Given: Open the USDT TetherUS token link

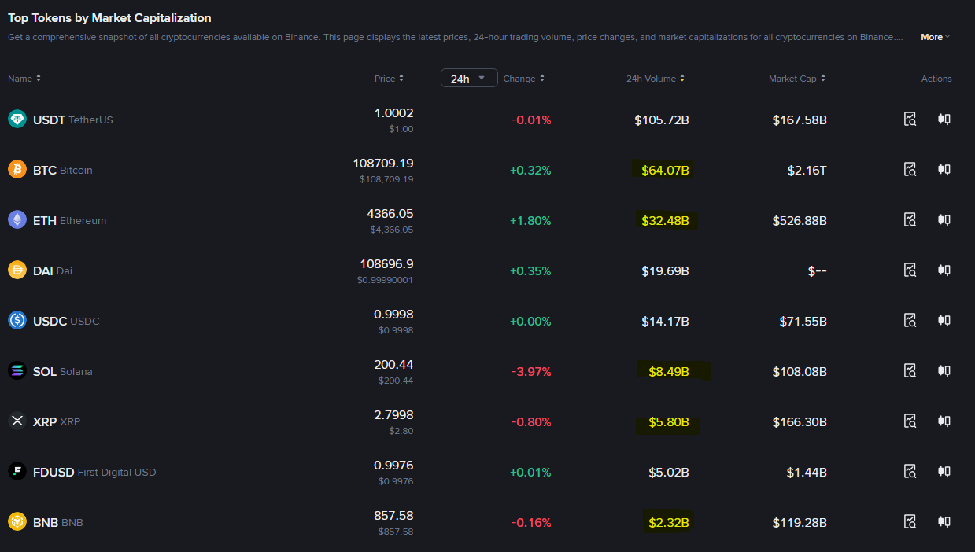Looking at the screenshot, I should coord(73,120).
